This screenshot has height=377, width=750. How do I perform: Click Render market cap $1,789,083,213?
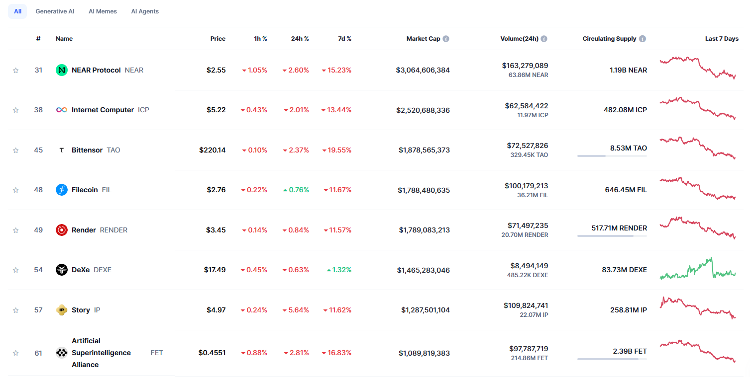pyautogui.click(x=425, y=230)
